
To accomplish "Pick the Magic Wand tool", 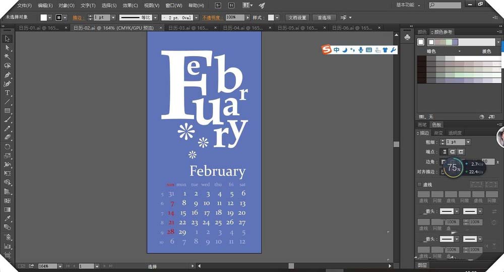I will point(8,57).
